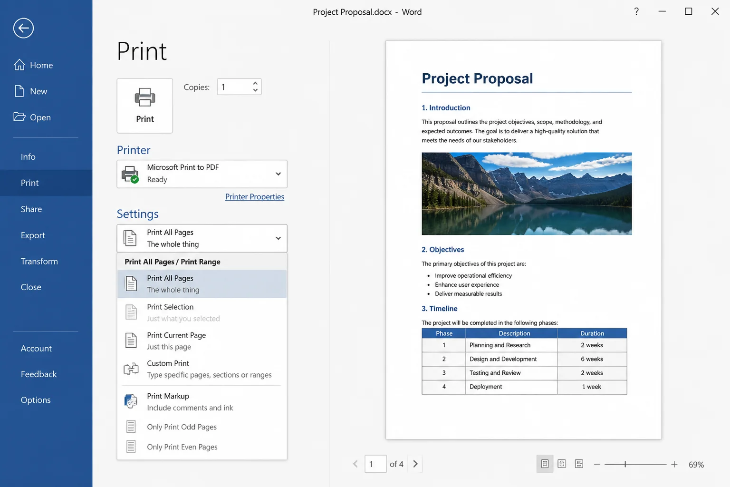Open the Feedback page
This screenshot has height=487, width=730.
[46, 374]
